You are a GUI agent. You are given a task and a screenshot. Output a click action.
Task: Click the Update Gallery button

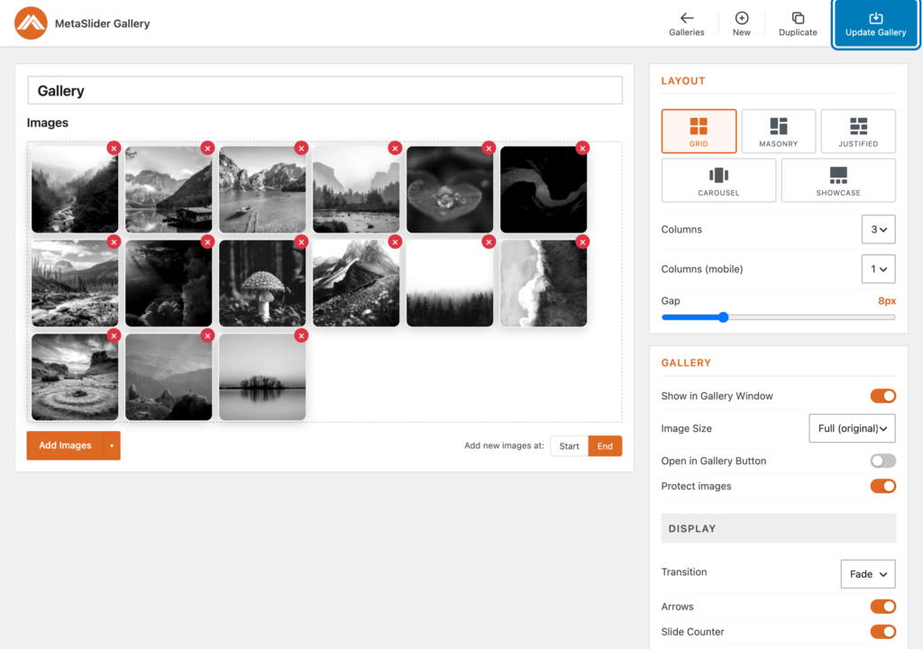click(875, 24)
